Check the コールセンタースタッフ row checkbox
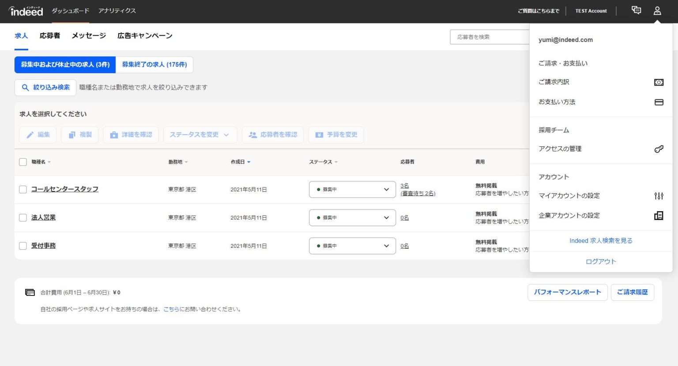 (23, 189)
